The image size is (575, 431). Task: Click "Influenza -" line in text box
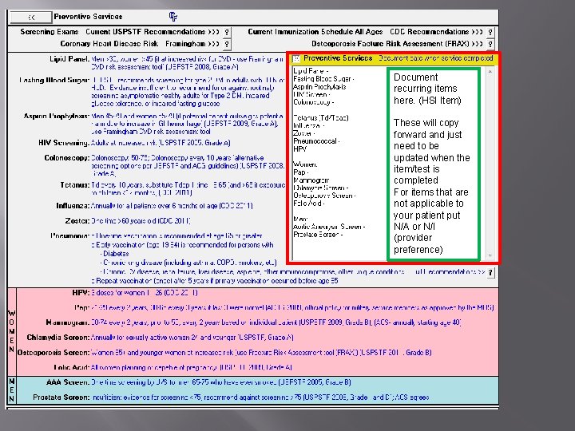[309, 126]
